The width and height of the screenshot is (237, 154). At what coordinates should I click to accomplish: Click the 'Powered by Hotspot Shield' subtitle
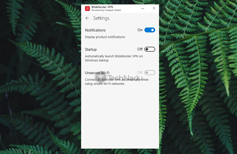(x=106, y=10)
